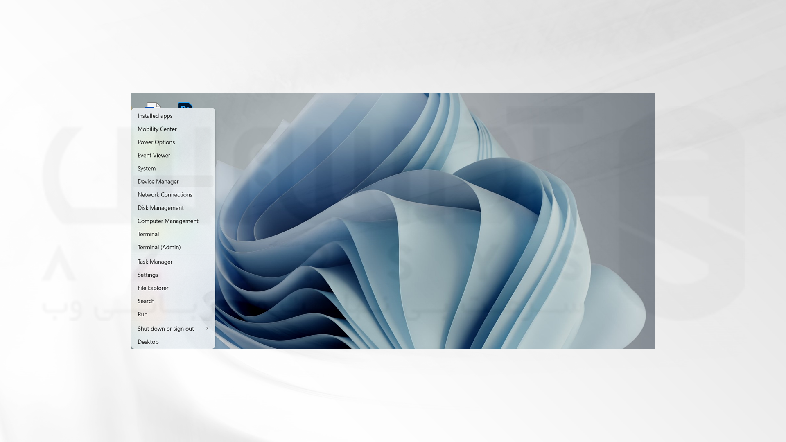Expand Shut down or sign out submenu
This screenshot has height=442, width=786.
207,328
